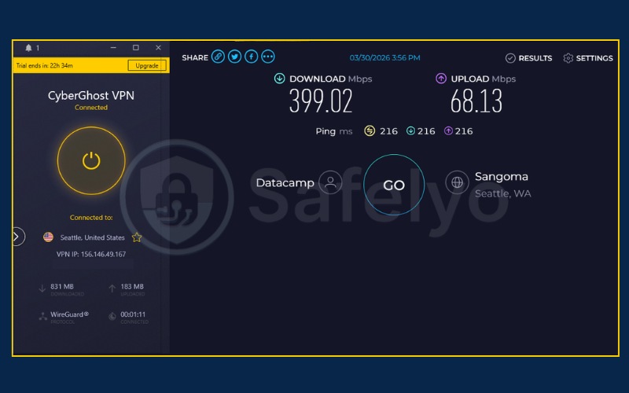Open SETTINGS in Speedtest

[x=594, y=58]
